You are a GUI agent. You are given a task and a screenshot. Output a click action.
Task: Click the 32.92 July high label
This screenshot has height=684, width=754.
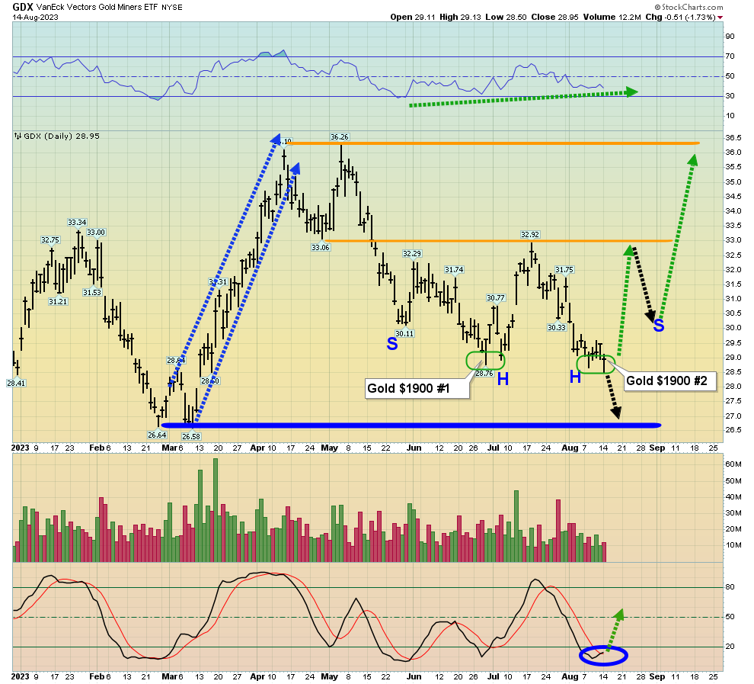click(530, 234)
